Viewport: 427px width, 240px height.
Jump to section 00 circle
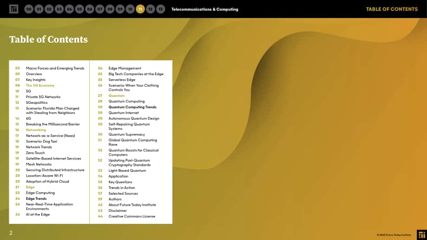pyautogui.click(x=29, y=9)
